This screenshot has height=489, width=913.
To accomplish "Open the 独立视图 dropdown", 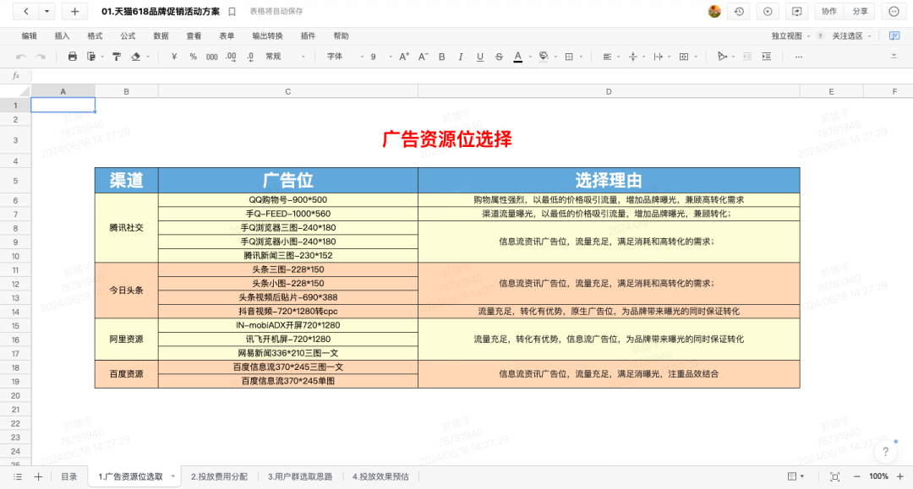I will point(790,36).
